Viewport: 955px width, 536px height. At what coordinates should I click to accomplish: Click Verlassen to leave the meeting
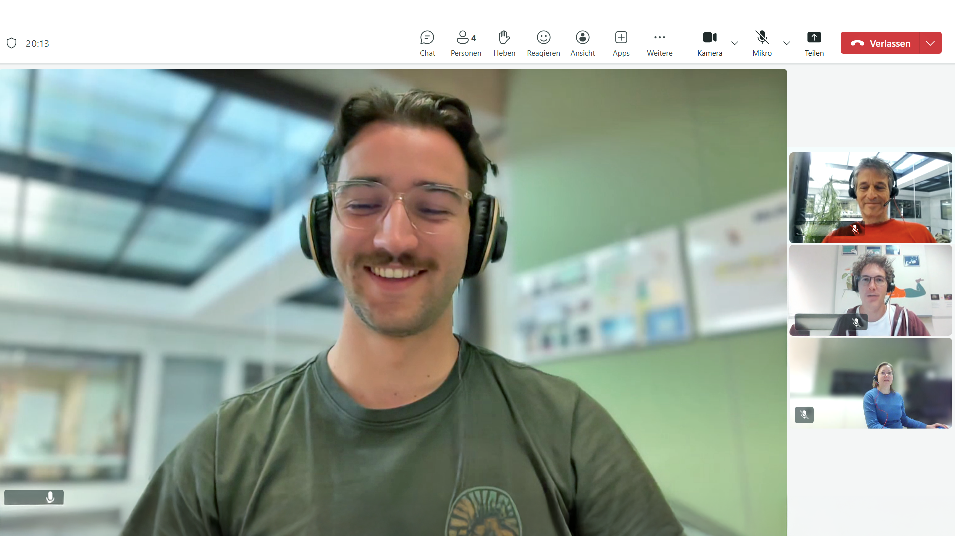[x=880, y=43]
